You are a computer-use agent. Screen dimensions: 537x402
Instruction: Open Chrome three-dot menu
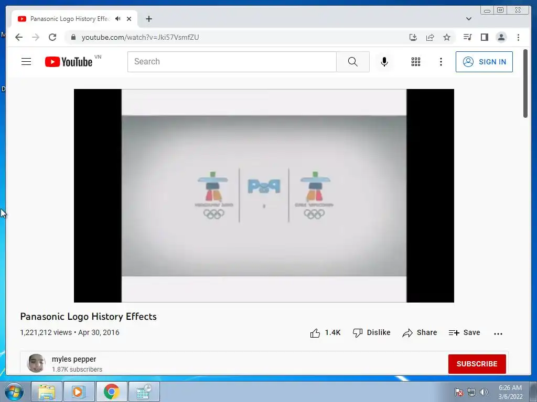(x=518, y=37)
